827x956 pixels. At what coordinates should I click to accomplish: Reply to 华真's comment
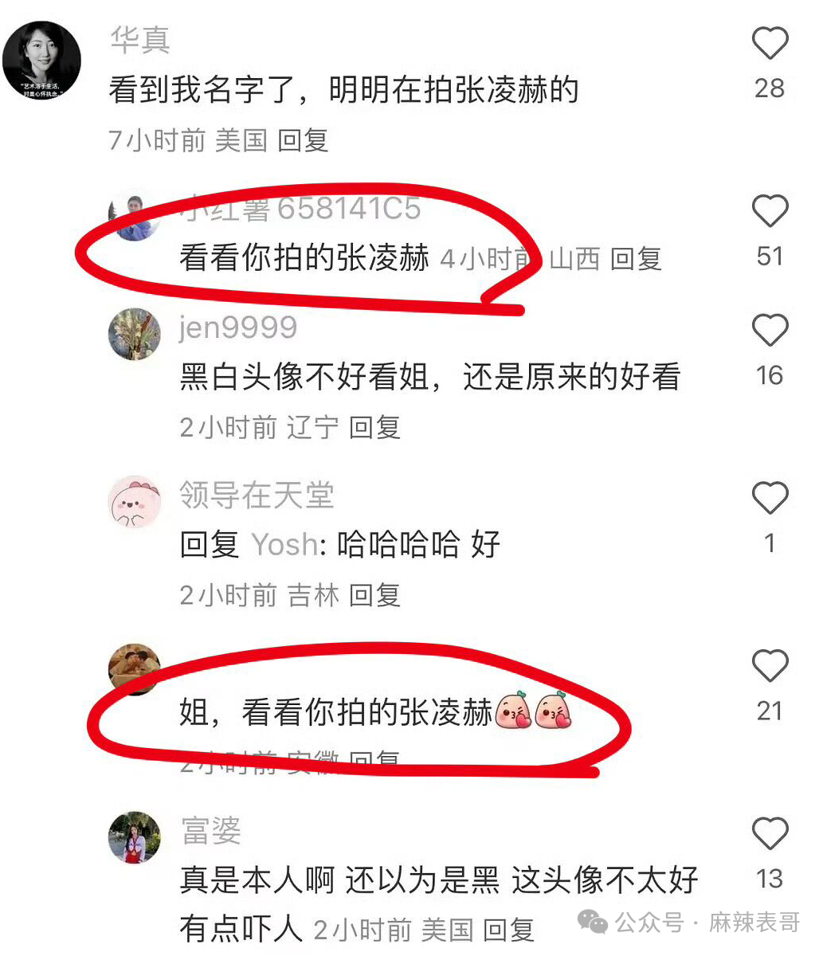coord(303,140)
